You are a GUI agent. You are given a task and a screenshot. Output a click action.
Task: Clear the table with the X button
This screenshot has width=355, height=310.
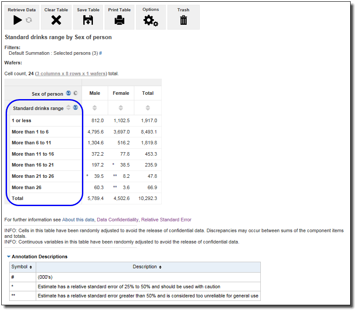point(56,20)
